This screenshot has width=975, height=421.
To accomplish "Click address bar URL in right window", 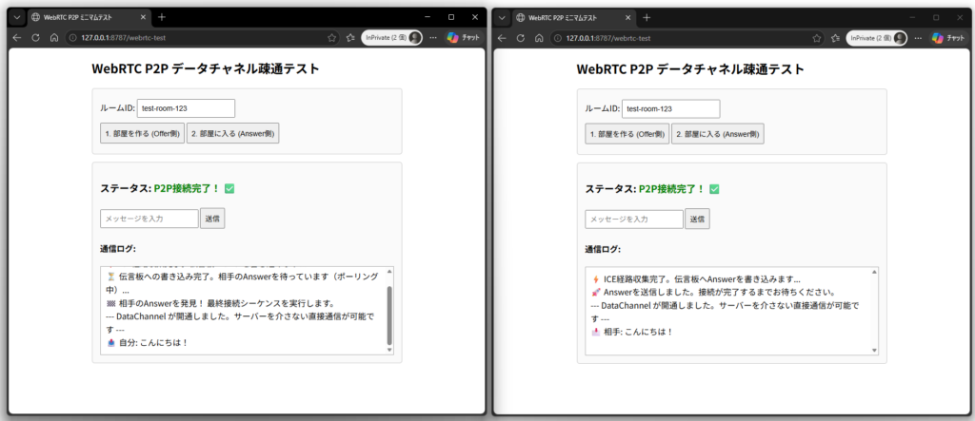I will pos(608,38).
